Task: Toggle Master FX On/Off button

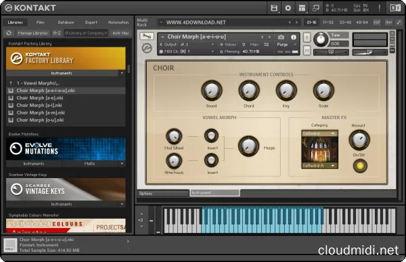Action: point(360,166)
